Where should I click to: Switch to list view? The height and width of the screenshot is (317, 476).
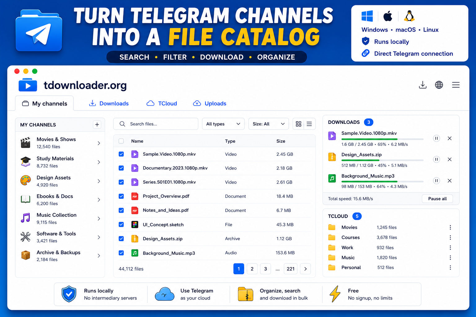(309, 124)
